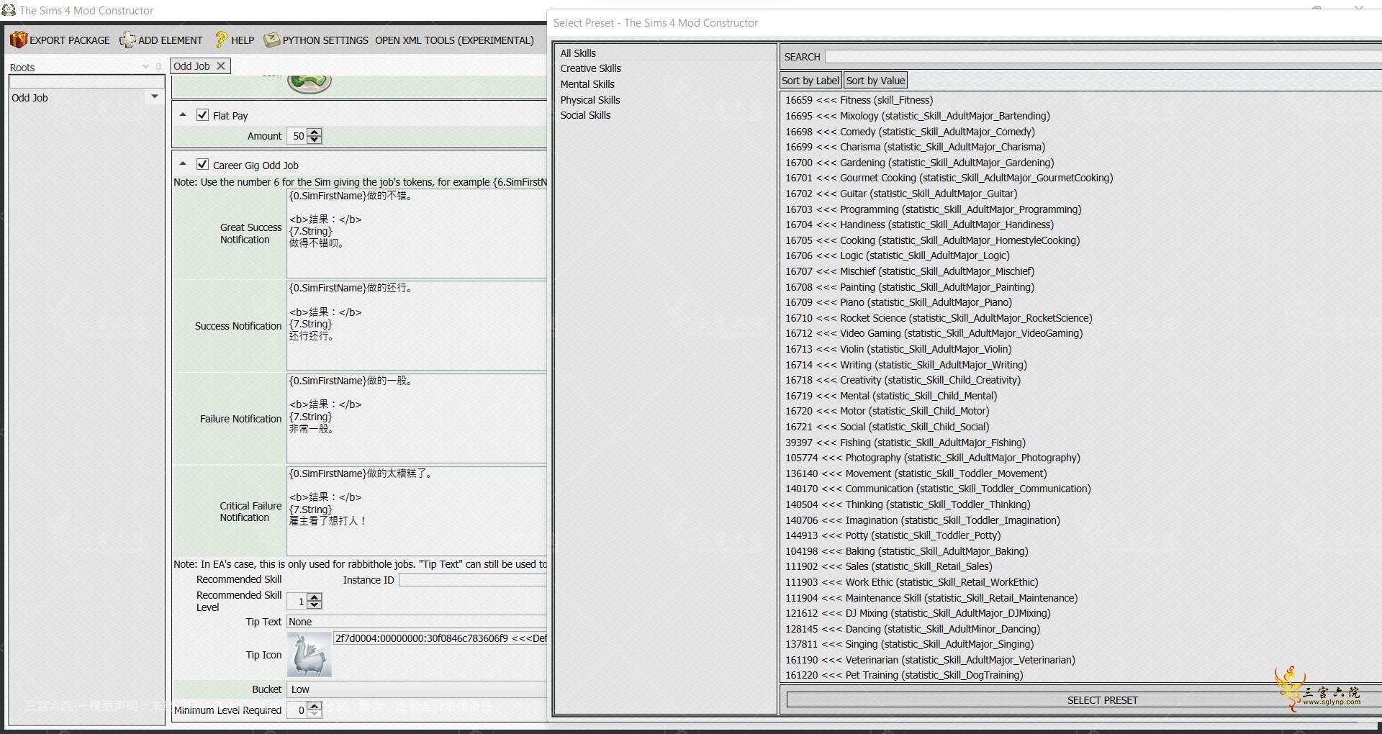The width and height of the screenshot is (1382, 734).
Task: Select the Mental Skills category
Action: pyautogui.click(x=587, y=84)
